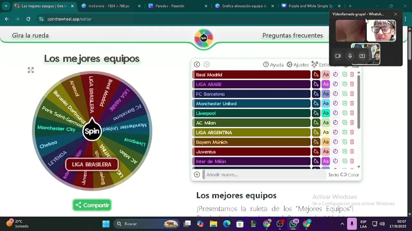Viewport: 412px width, 231px height.
Task: Click the Añadir nuevo input field
Action: (265, 175)
